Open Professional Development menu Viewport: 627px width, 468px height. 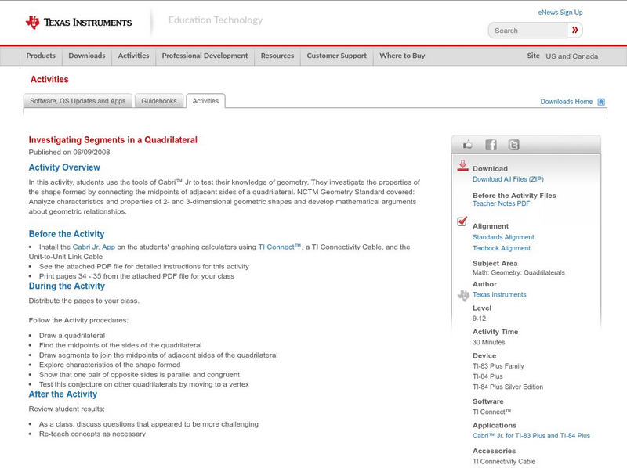pyautogui.click(x=205, y=56)
